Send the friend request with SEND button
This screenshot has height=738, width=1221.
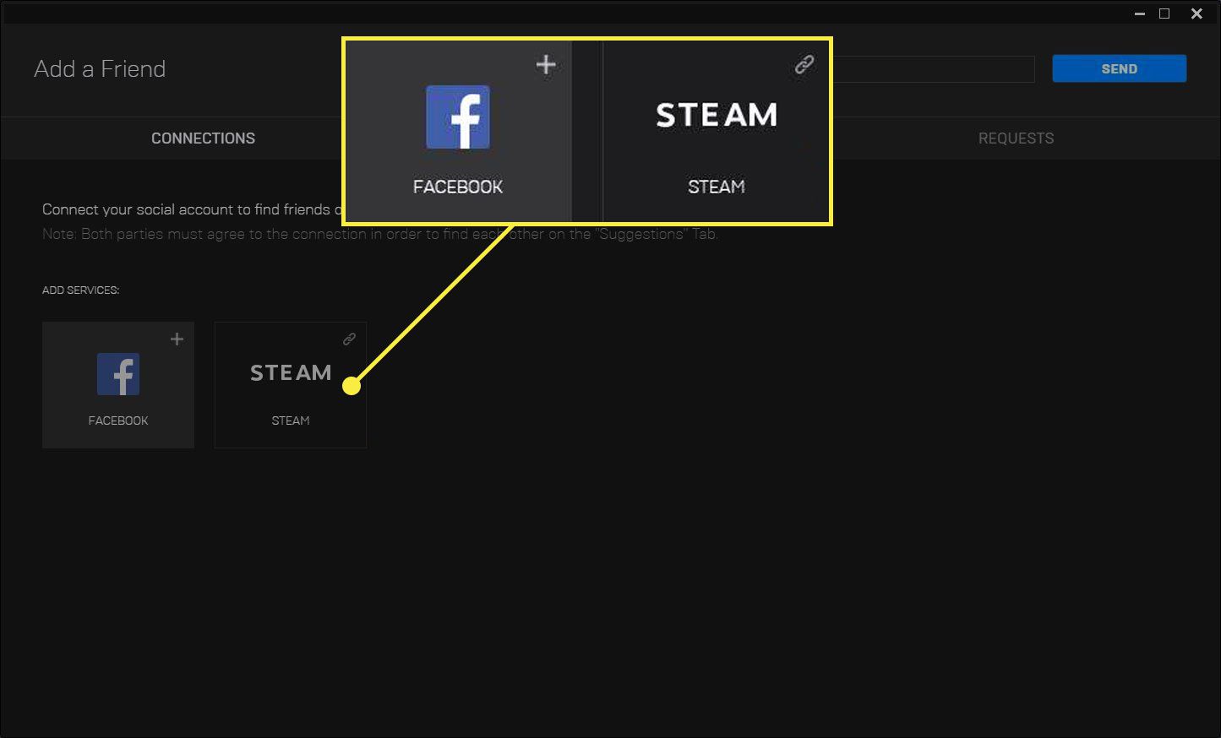point(1120,68)
